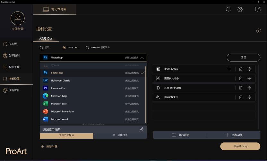Click the 添加功能 button

[x=234, y=135]
